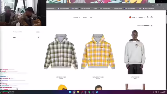The image size is (167, 94).
Task: Open the white C app in taskbar
Action: pyautogui.click(x=86, y=92)
